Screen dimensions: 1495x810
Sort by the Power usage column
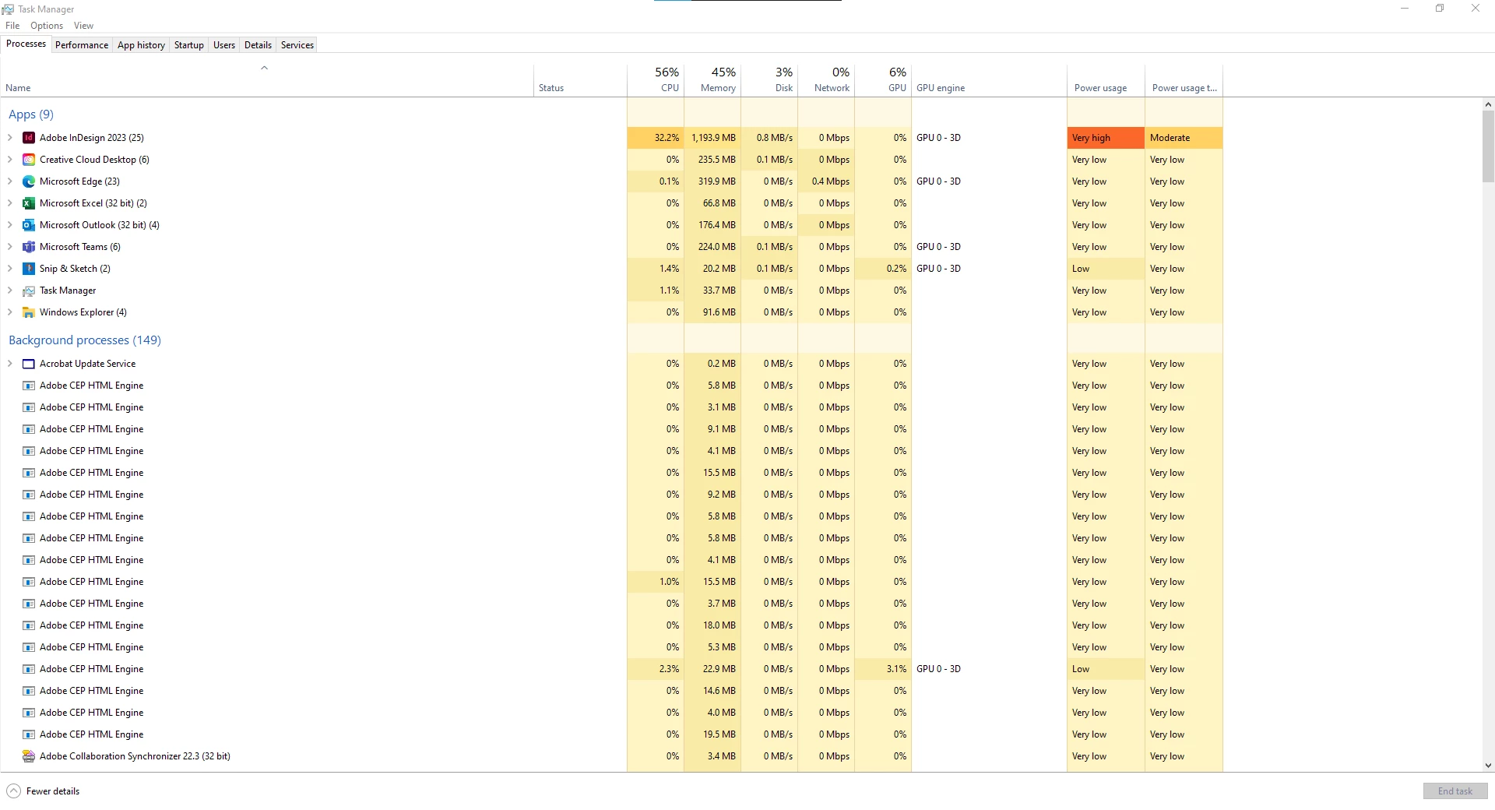point(1106,79)
